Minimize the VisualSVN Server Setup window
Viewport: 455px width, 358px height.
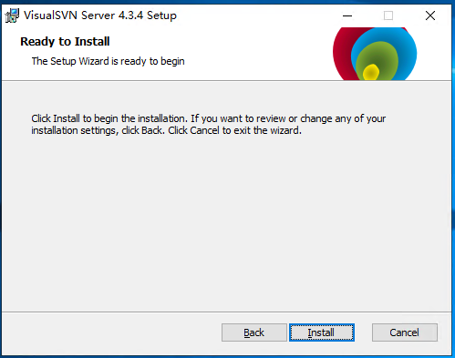[347, 15]
